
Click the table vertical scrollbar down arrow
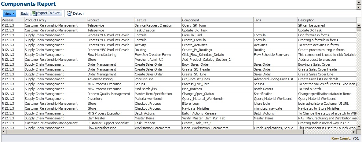tap(359, 127)
